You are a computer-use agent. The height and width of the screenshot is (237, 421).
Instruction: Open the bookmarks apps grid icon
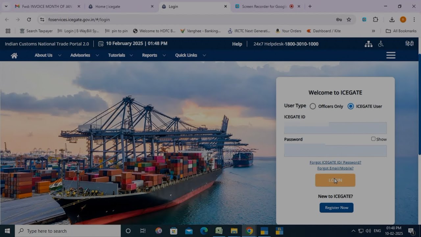(x=8, y=31)
